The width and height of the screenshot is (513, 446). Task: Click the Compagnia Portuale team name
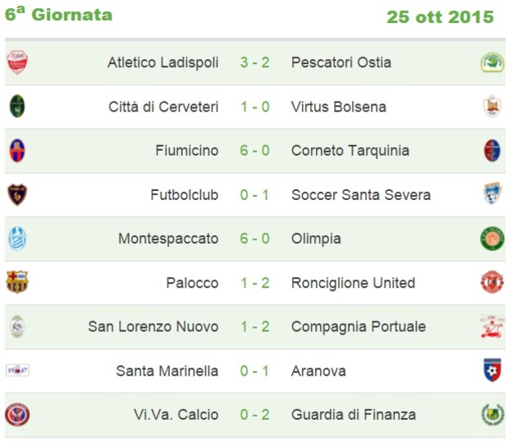coord(359,326)
